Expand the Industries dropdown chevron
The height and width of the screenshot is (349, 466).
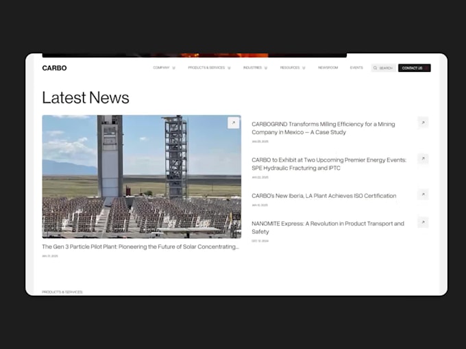click(x=266, y=68)
